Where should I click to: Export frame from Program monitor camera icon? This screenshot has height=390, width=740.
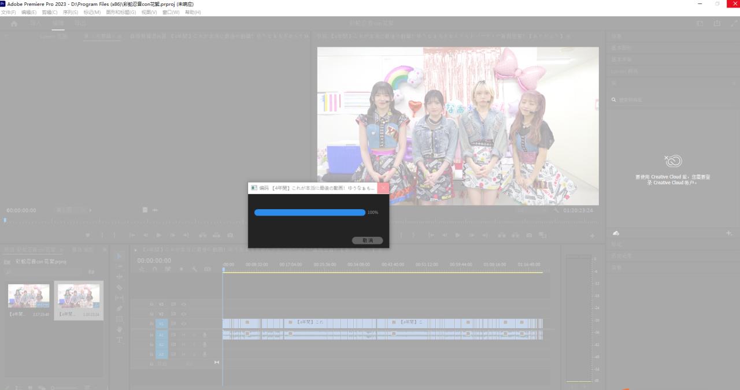pyautogui.click(x=529, y=235)
